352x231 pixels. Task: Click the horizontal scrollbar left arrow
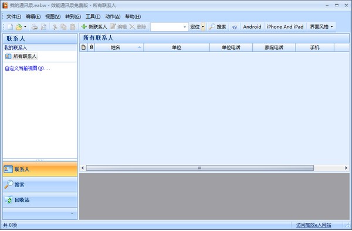(82, 168)
